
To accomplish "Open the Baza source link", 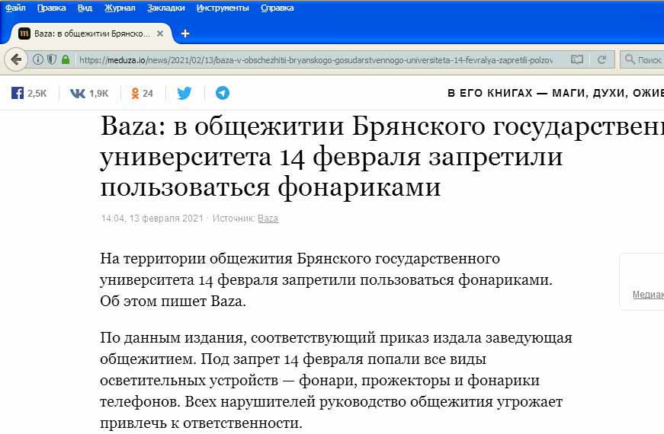I will [268, 219].
